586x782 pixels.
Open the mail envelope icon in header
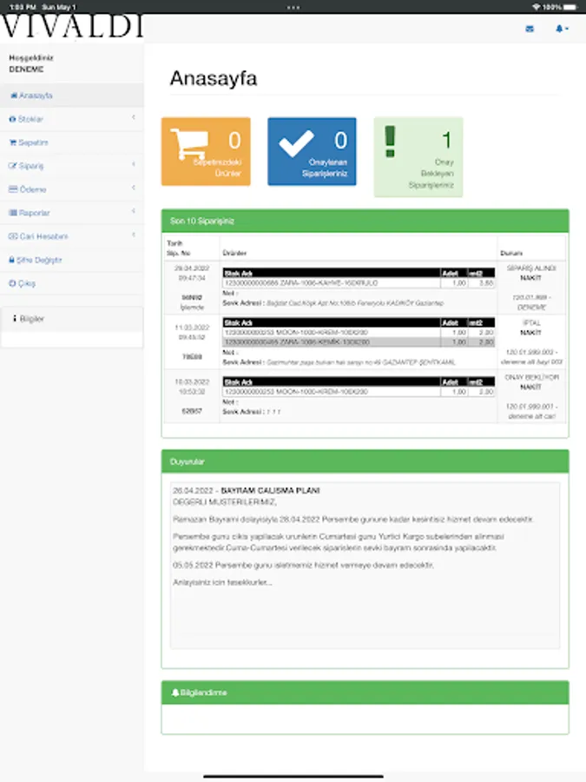(530, 29)
